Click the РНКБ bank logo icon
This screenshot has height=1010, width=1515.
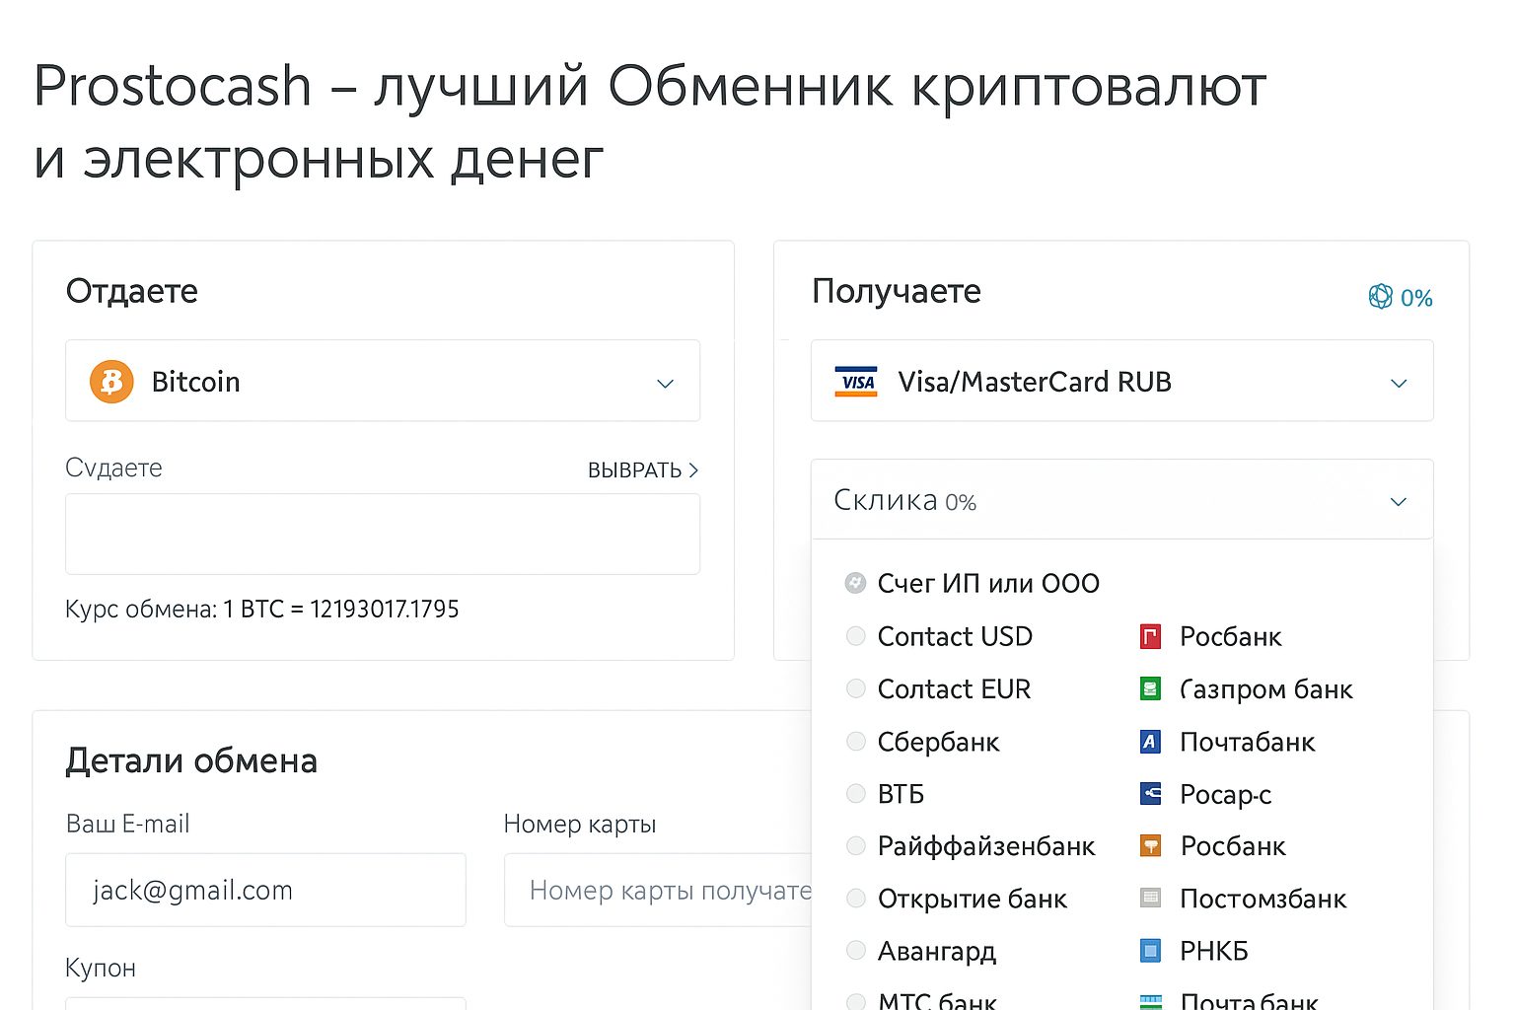(x=1149, y=950)
